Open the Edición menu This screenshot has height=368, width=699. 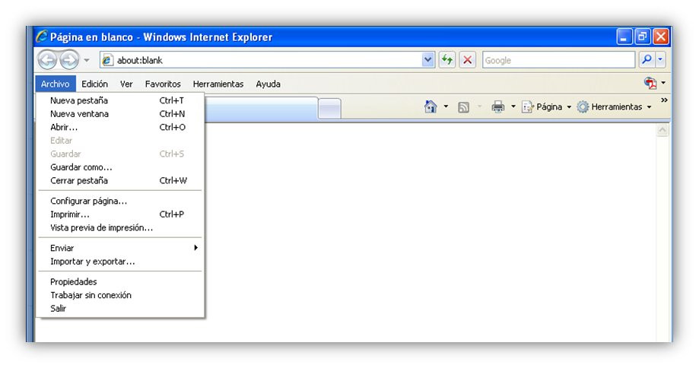(94, 84)
